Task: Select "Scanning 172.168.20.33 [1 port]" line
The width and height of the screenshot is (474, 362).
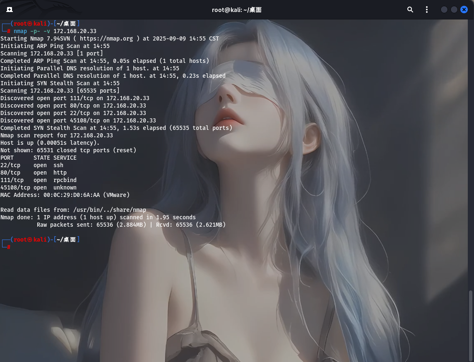Action: (x=52, y=53)
